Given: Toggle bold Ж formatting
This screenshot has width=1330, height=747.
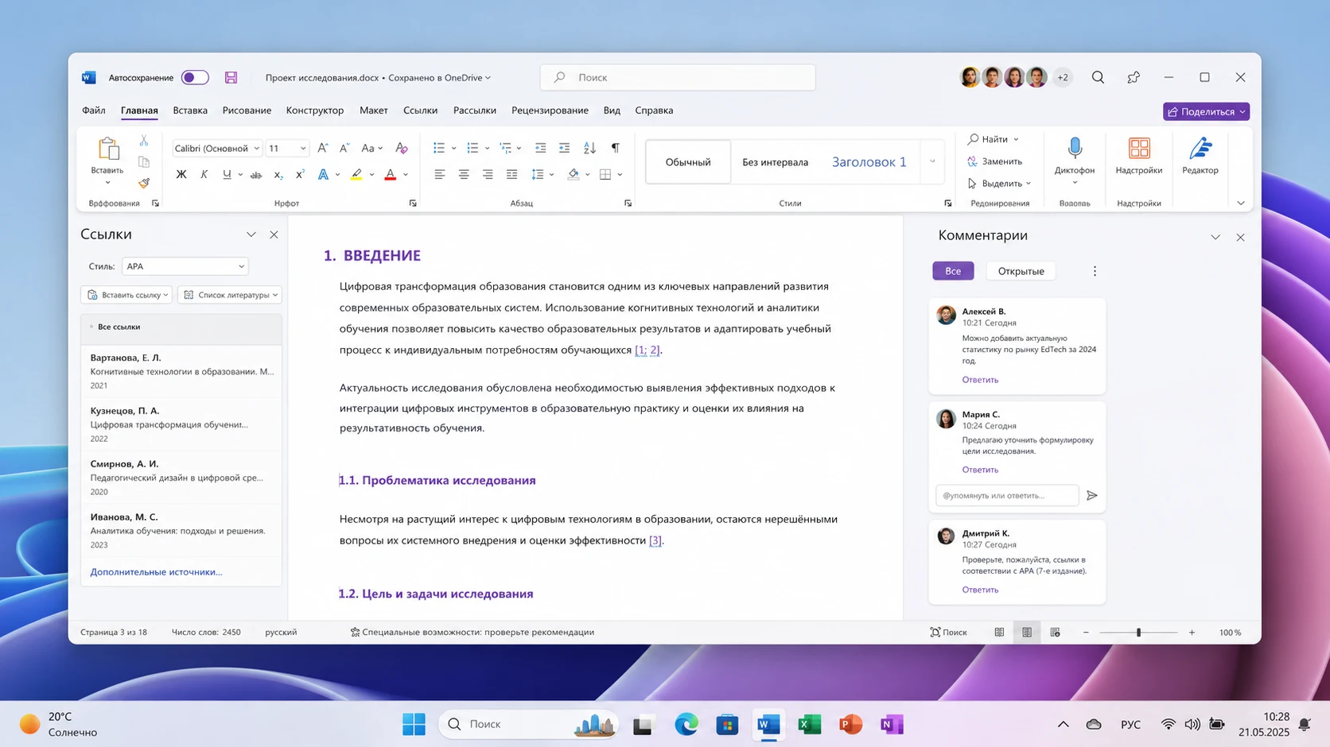Looking at the screenshot, I should click(181, 174).
